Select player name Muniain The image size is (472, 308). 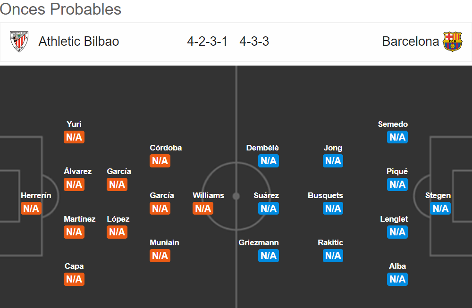[x=164, y=243]
